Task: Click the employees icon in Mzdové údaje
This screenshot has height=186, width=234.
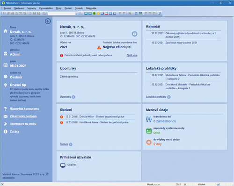Action: pos(149,119)
